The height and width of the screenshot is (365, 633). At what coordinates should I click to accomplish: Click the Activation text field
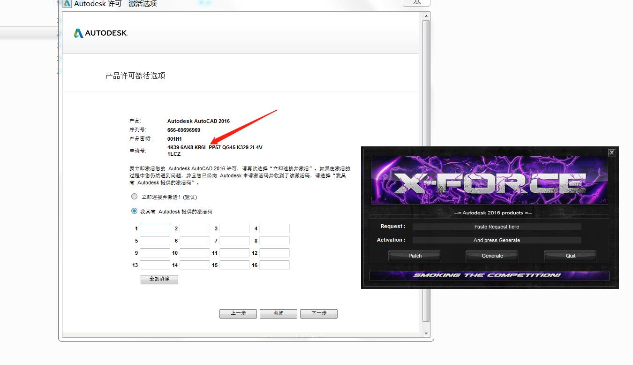497,240
